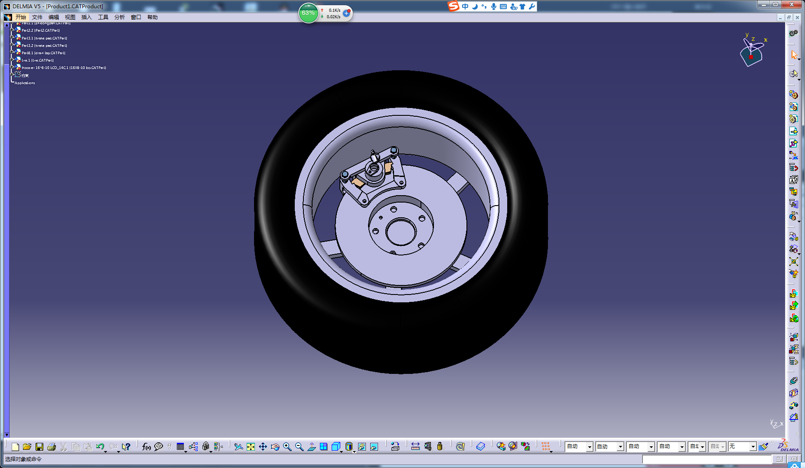The height and width of the screenshot is (468, 805).
Task: Open the first 自动 dropdown
Action: 589,447
